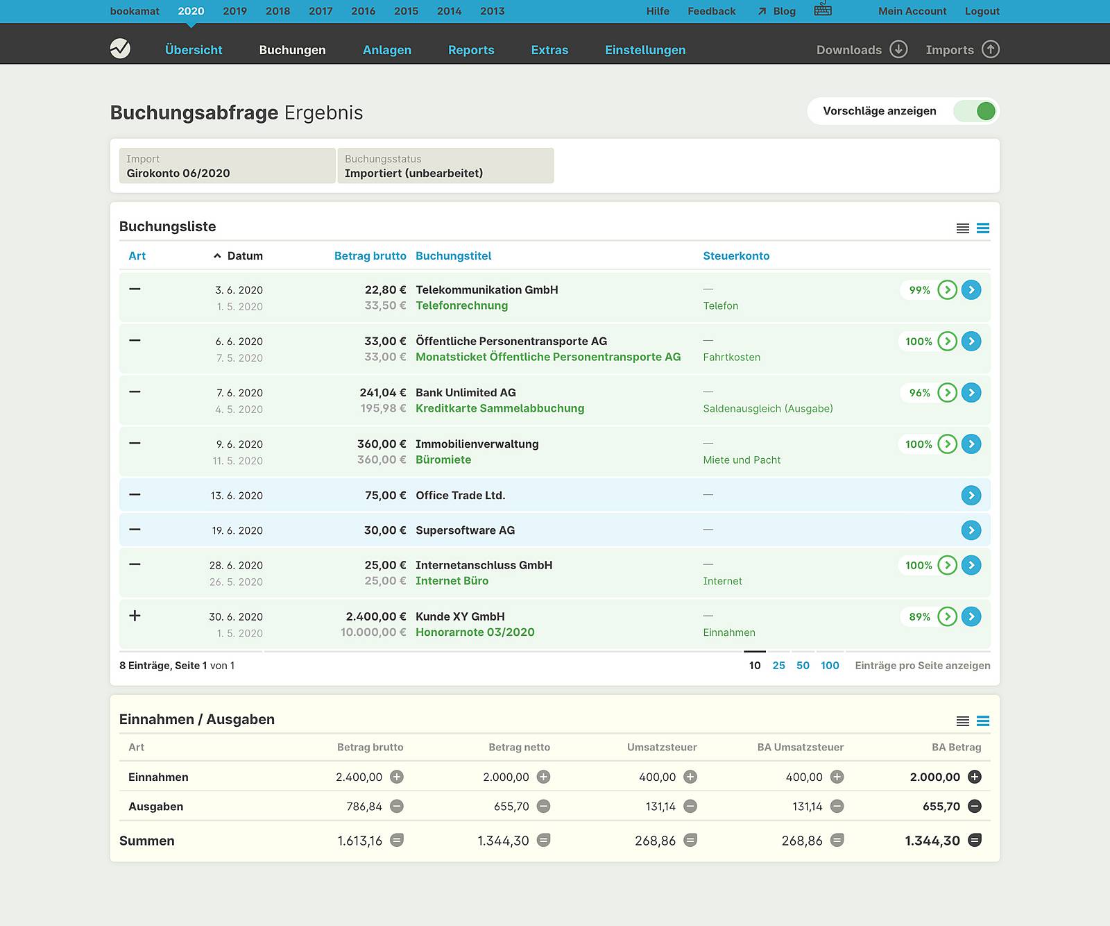Show 100 entries per page
1110x926 pixels.
pyautogui.click(x=830, y=666)
